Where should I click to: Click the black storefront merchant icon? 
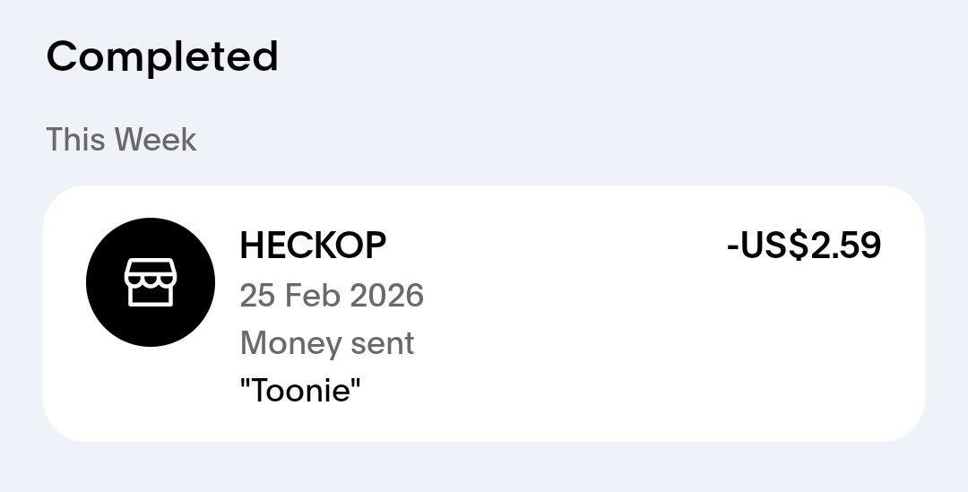(151, 282)
